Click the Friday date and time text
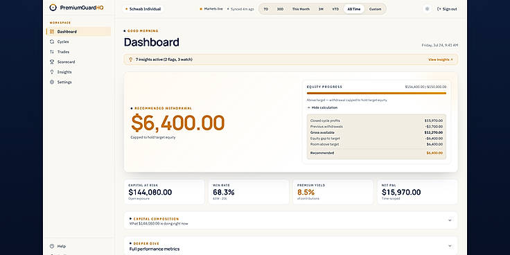Screen dimensions: 510x255 point(440,45)
